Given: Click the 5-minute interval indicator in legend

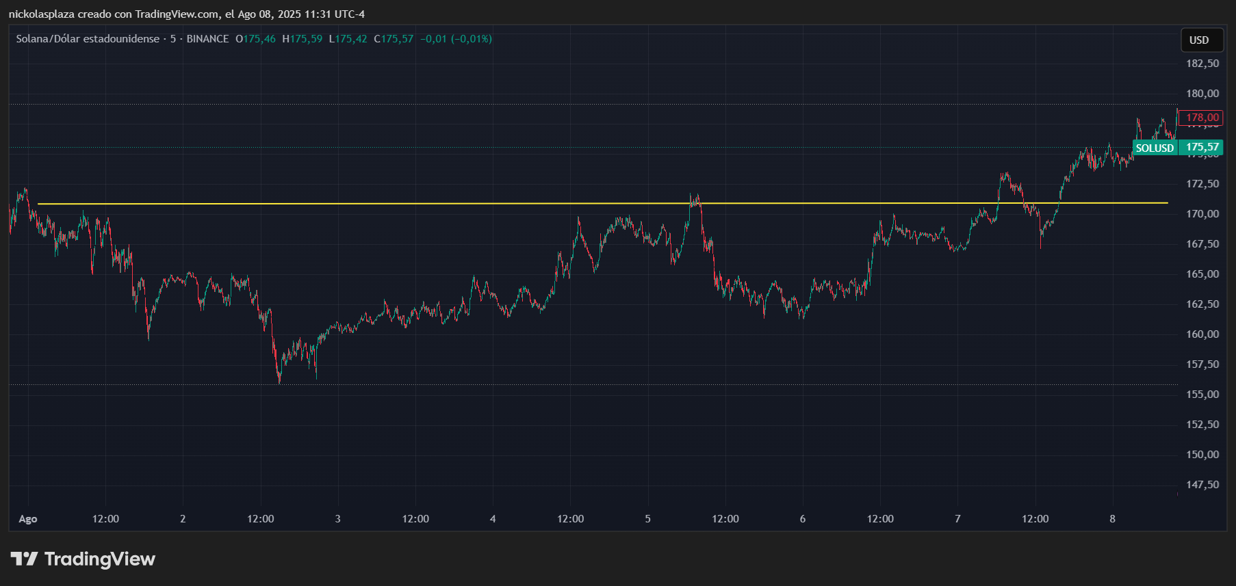Looking at the screenshot, I should (x=173, y=39).
